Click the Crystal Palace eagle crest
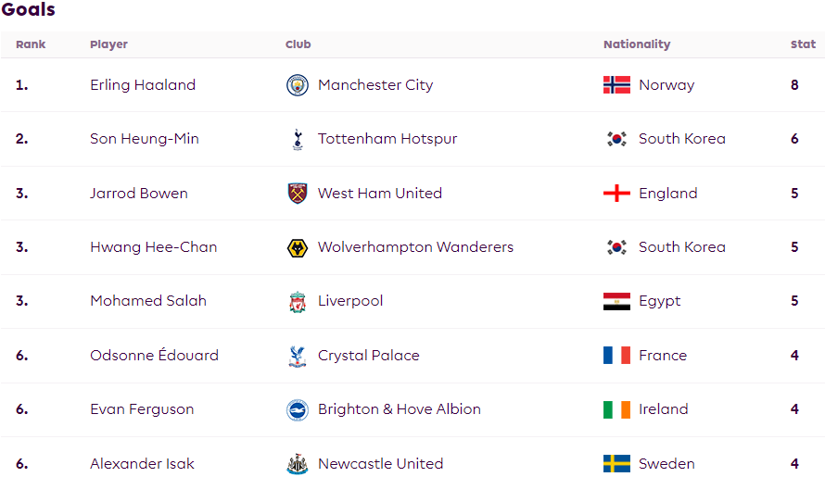This screenshot has width=825, height=477. (298, 356)
